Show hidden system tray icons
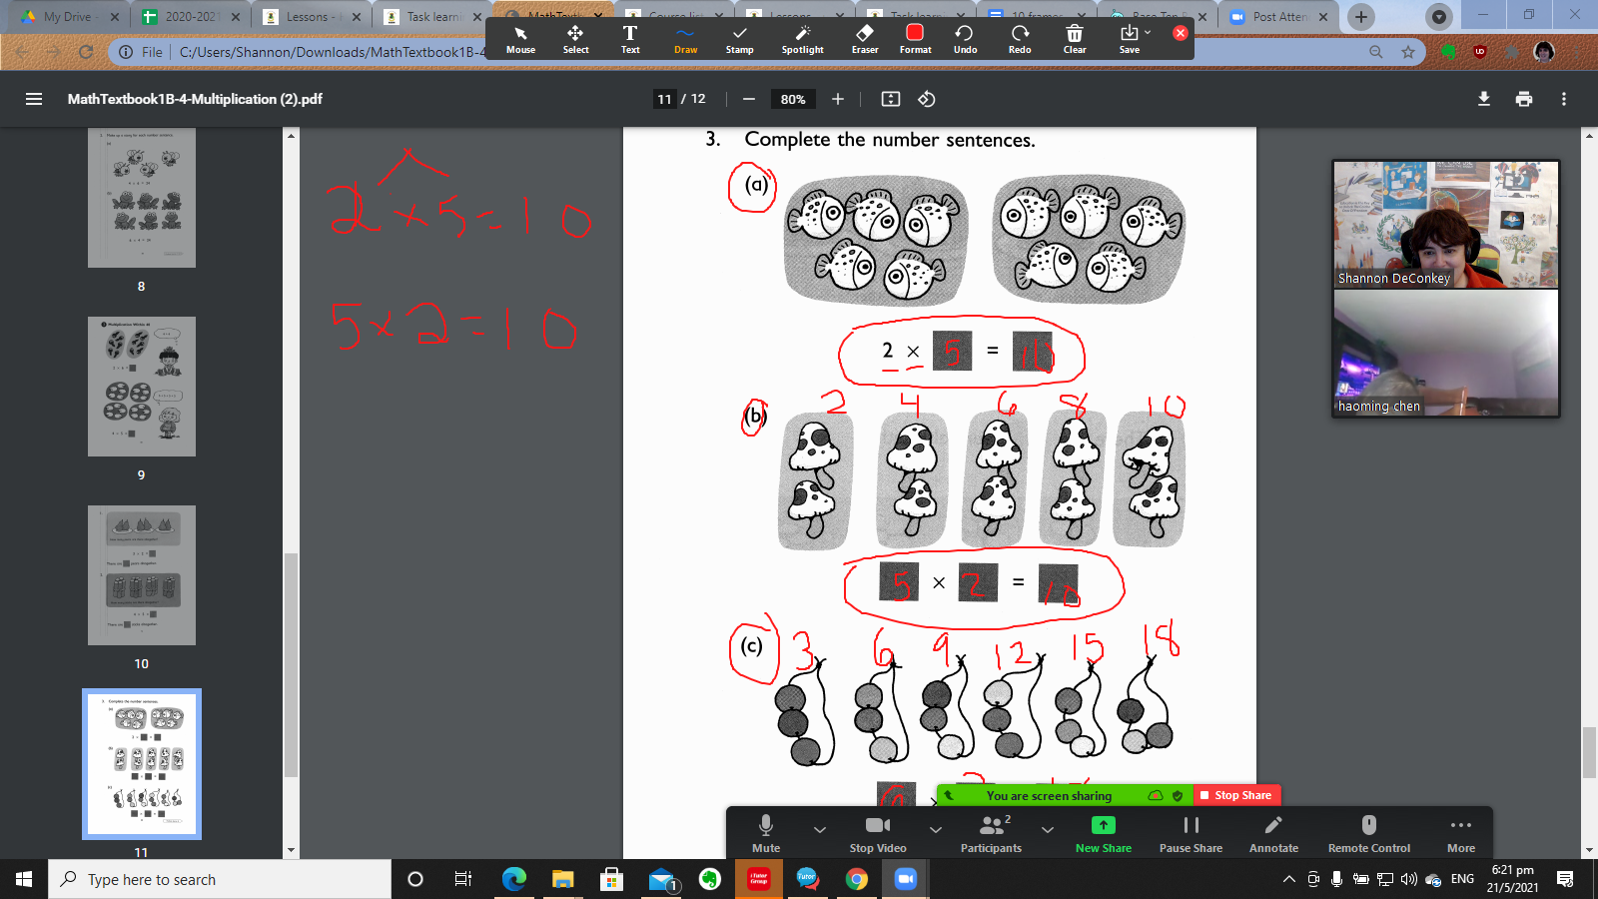This screenshot has height=899, width=1598. click(x=1288, y=879)
